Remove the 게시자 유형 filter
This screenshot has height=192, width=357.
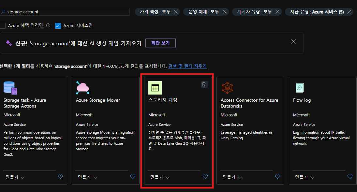tap(277, 12)
